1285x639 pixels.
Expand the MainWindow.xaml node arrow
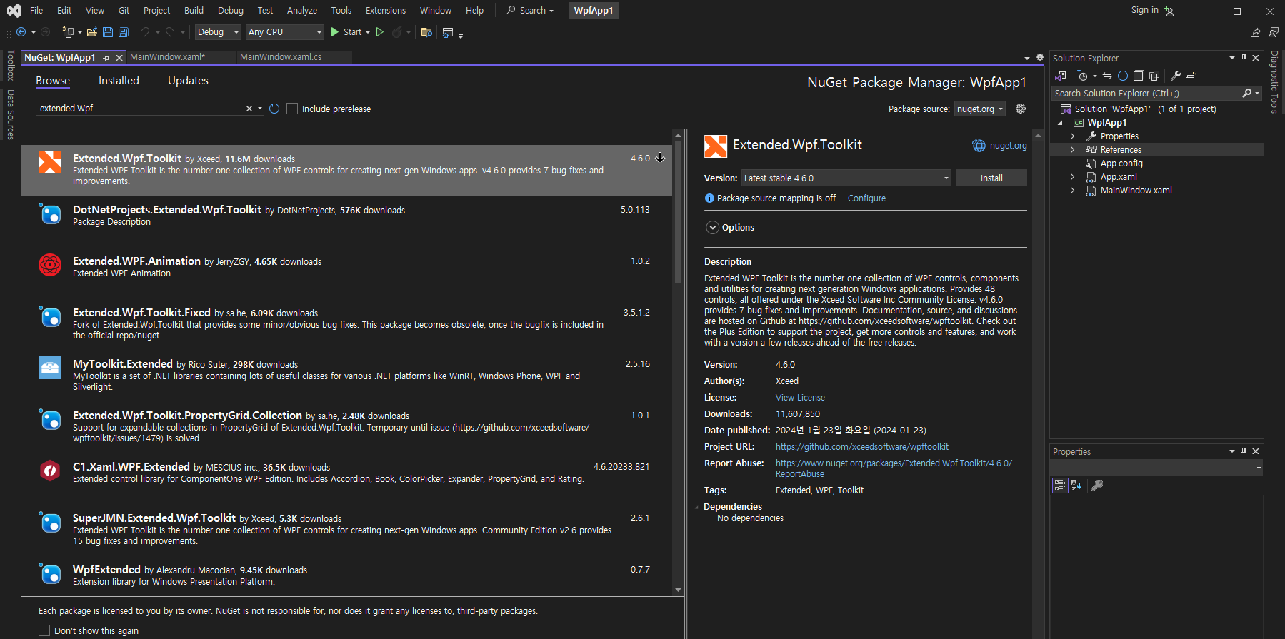point(1072,191)
